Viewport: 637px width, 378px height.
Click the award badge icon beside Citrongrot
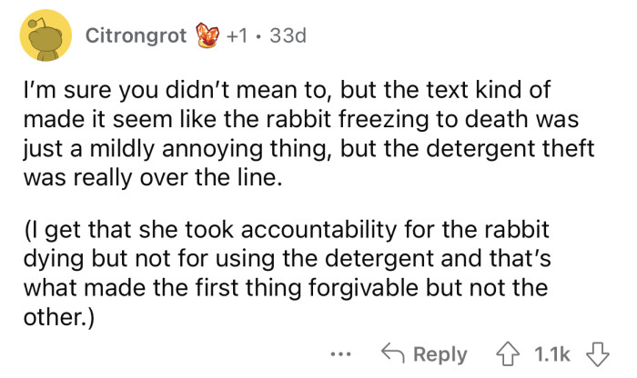click(210, 37)
